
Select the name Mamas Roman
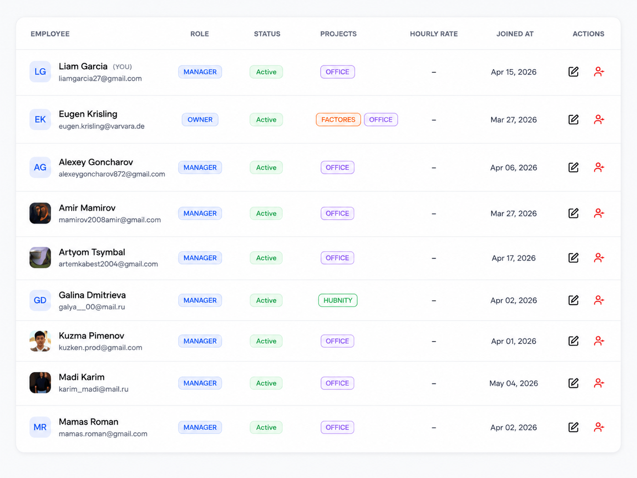point(88,422)
